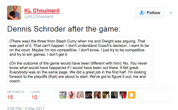Expand the tweet options chevron menu
Screen dimensions: 178x110
[171, 12]
